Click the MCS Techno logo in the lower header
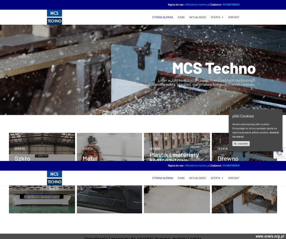This screenshot has width=286, height=239. coord(54,178)
